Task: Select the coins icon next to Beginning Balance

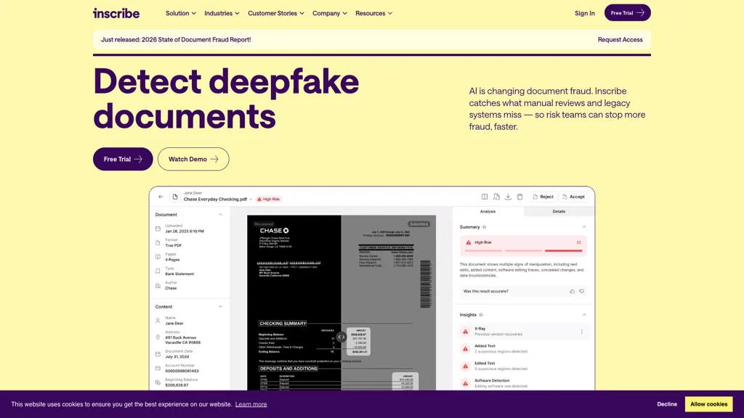Action: point(158,382)
